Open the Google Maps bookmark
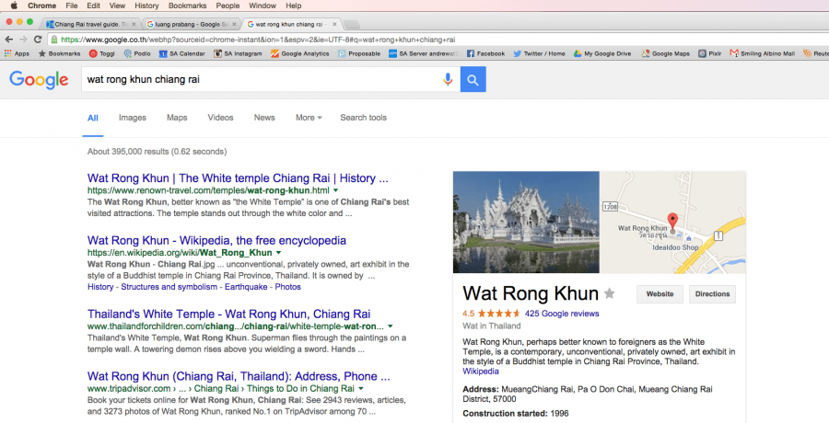This screenshot has width=829, height=423. (x=666, y=53)
